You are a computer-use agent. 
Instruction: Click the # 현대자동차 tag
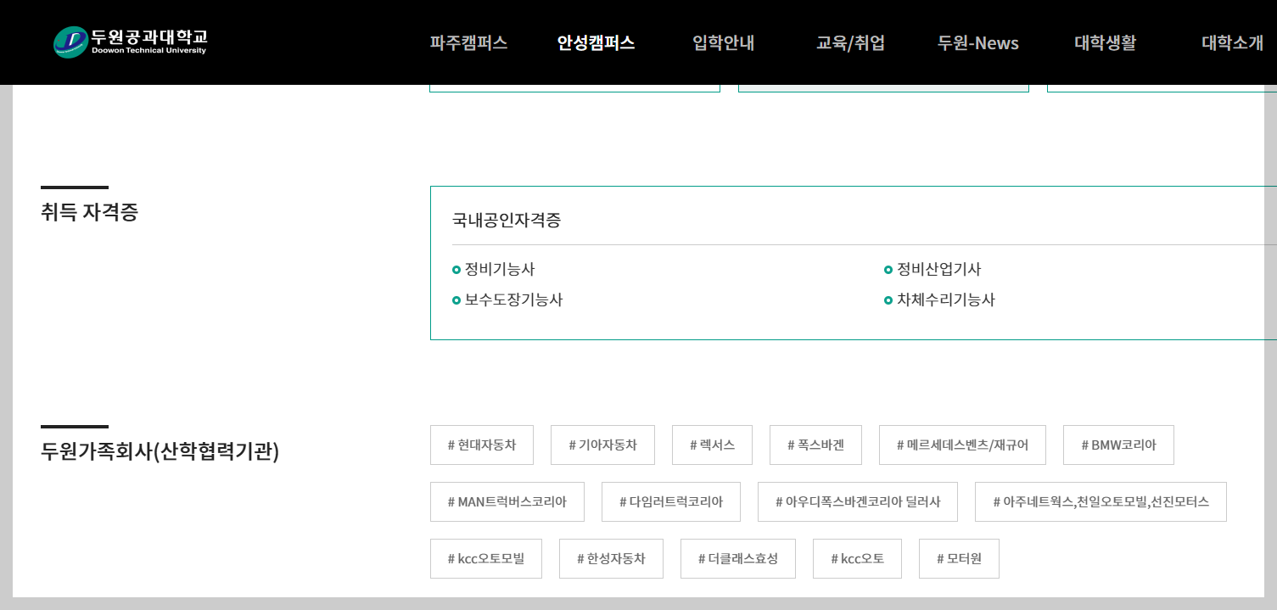[x=482, y=445]
